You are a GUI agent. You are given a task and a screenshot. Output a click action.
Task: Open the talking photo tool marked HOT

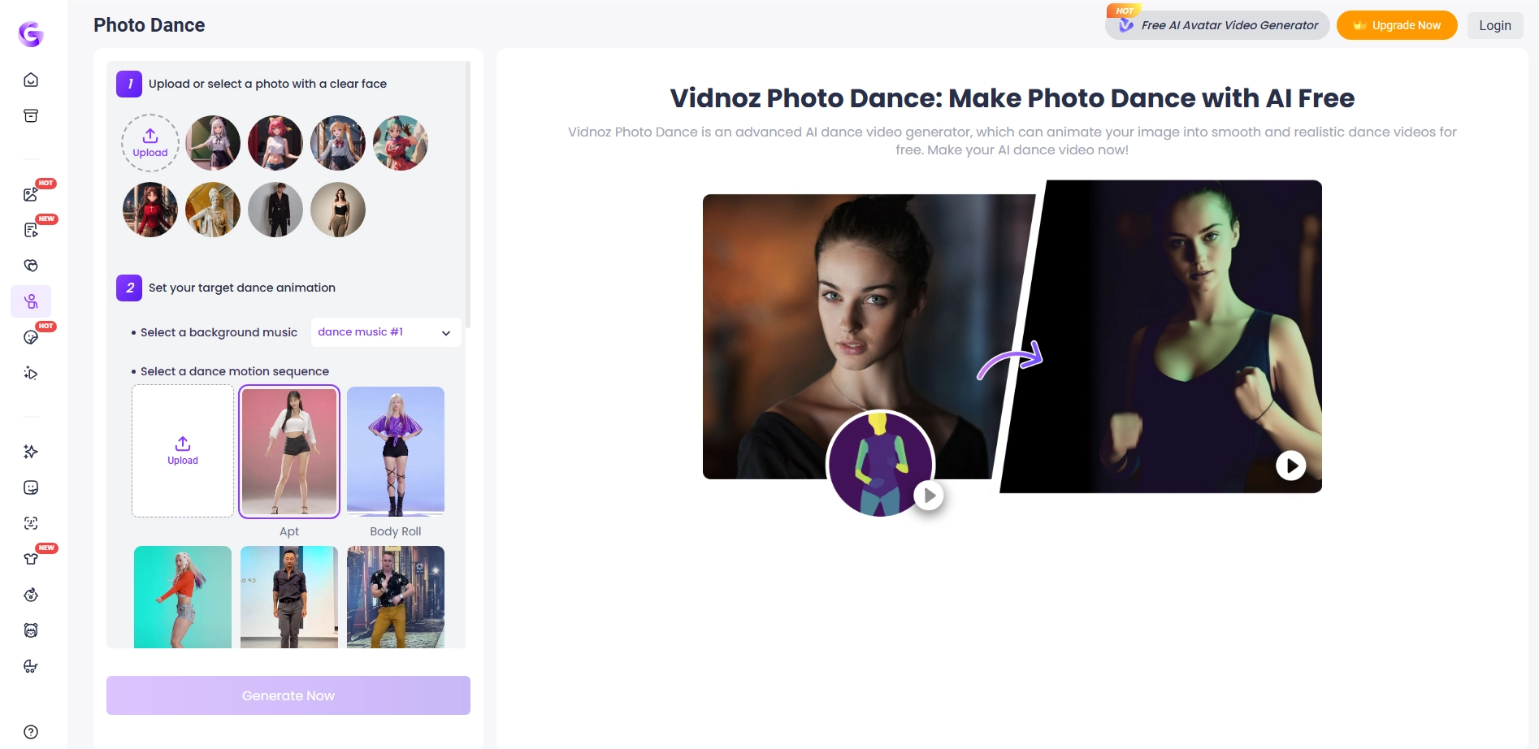coord(30,336)
